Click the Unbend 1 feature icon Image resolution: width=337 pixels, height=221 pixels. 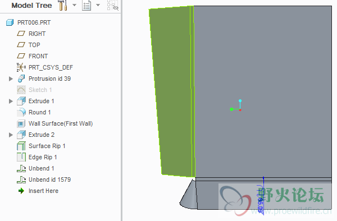21,168
